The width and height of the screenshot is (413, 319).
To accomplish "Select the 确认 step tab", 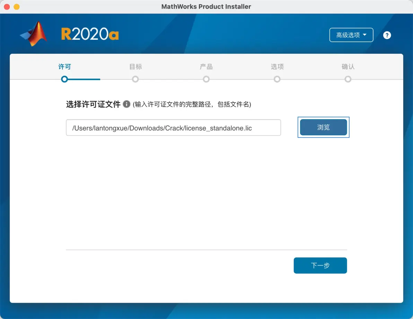I will click(348, 67).
